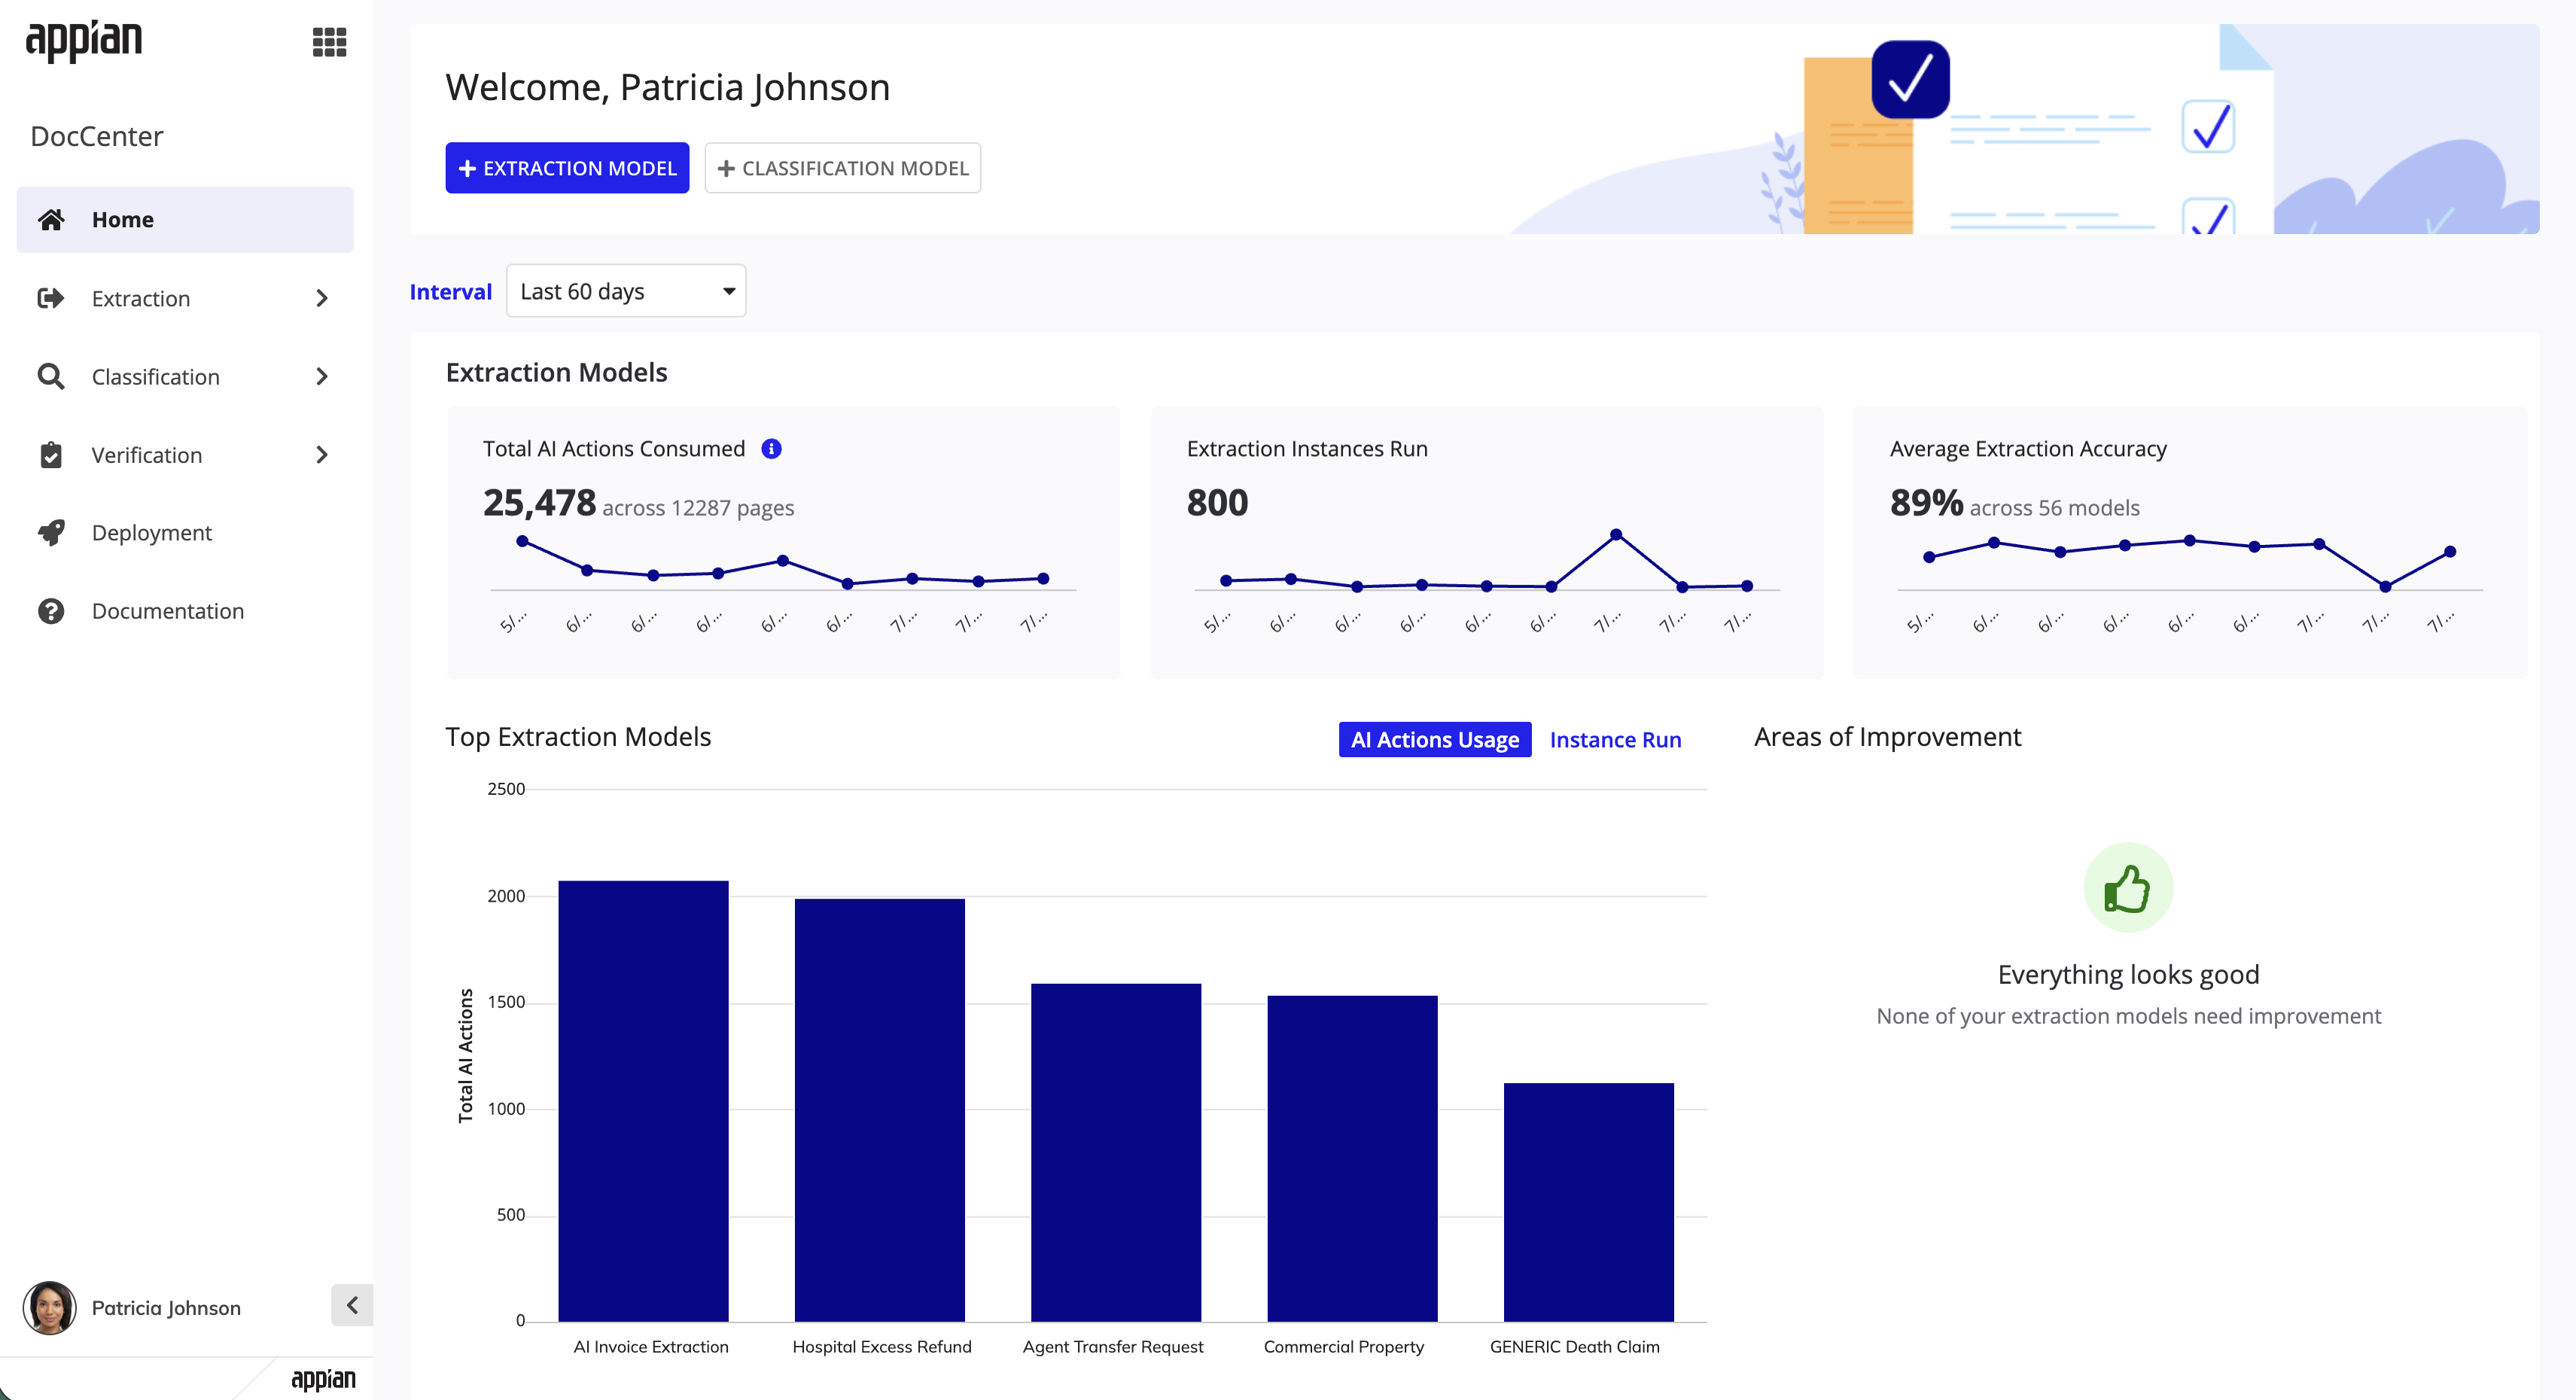Click the 800 extraction instances value
The height and width of the screenshot is (1400, 2576).
(x=1217, y=503)
